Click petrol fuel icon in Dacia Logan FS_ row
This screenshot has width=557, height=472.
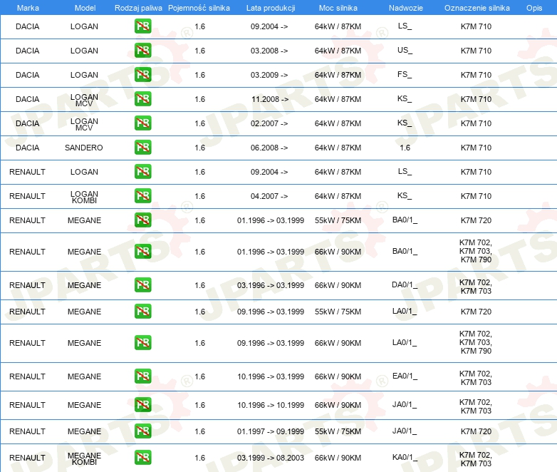[142, 75]
